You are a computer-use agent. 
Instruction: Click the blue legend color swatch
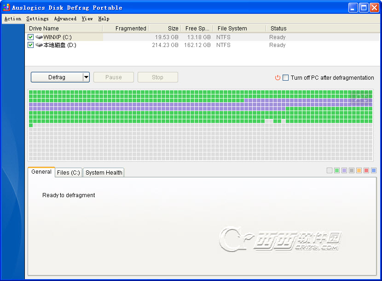374,170
